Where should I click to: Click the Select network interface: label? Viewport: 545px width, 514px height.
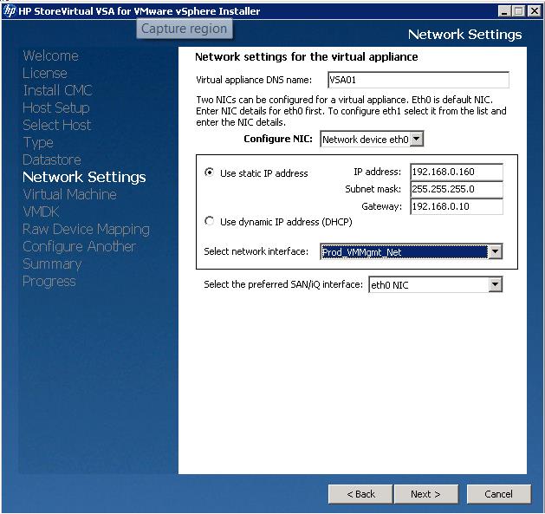coord(256,251)
